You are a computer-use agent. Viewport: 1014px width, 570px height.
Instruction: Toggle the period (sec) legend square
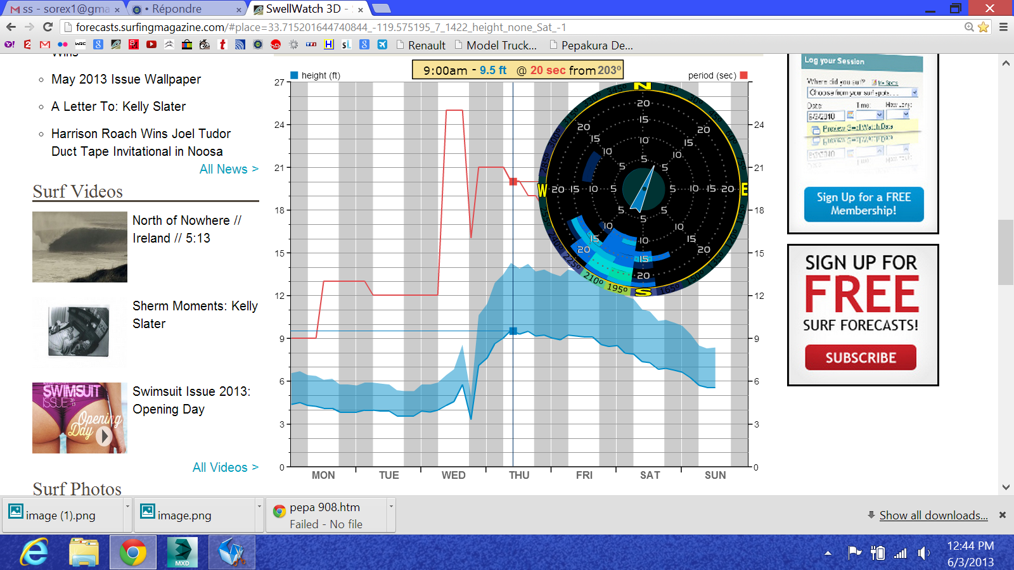pyautogui.click(x=744, y=75)
